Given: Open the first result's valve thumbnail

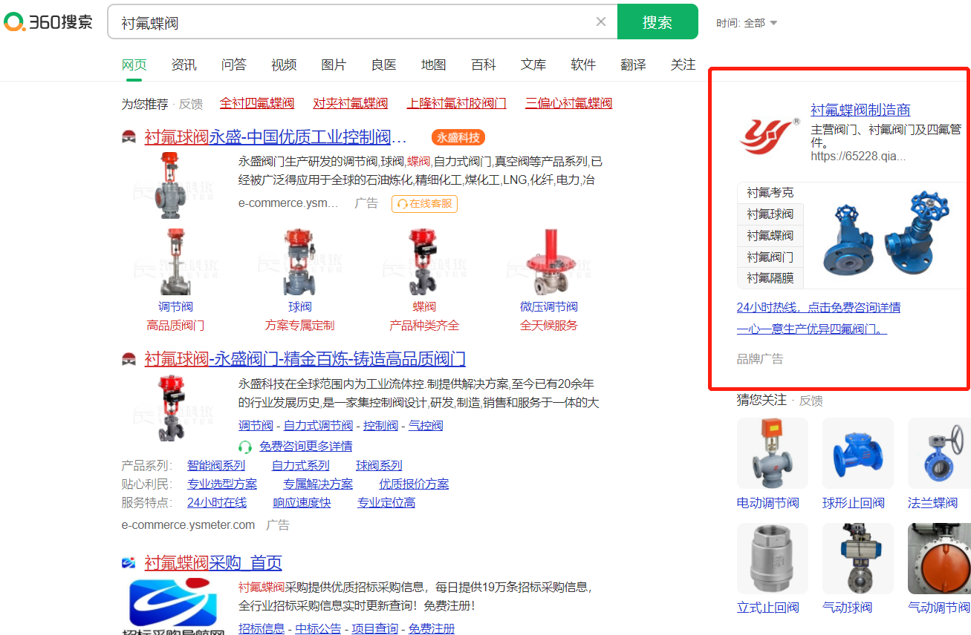Looking at the screenshot, I should tap(172, 185).
